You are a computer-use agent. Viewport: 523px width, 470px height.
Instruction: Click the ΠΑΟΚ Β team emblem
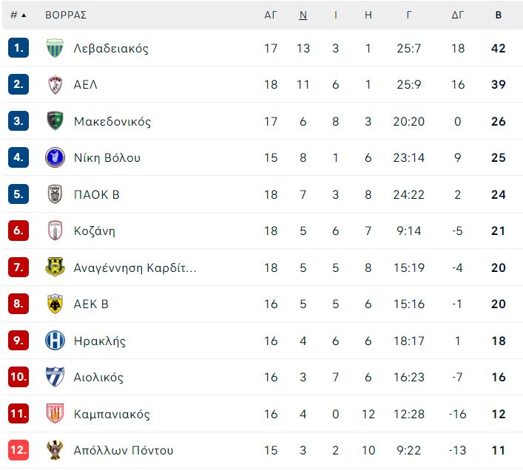(x=55, y=194)
